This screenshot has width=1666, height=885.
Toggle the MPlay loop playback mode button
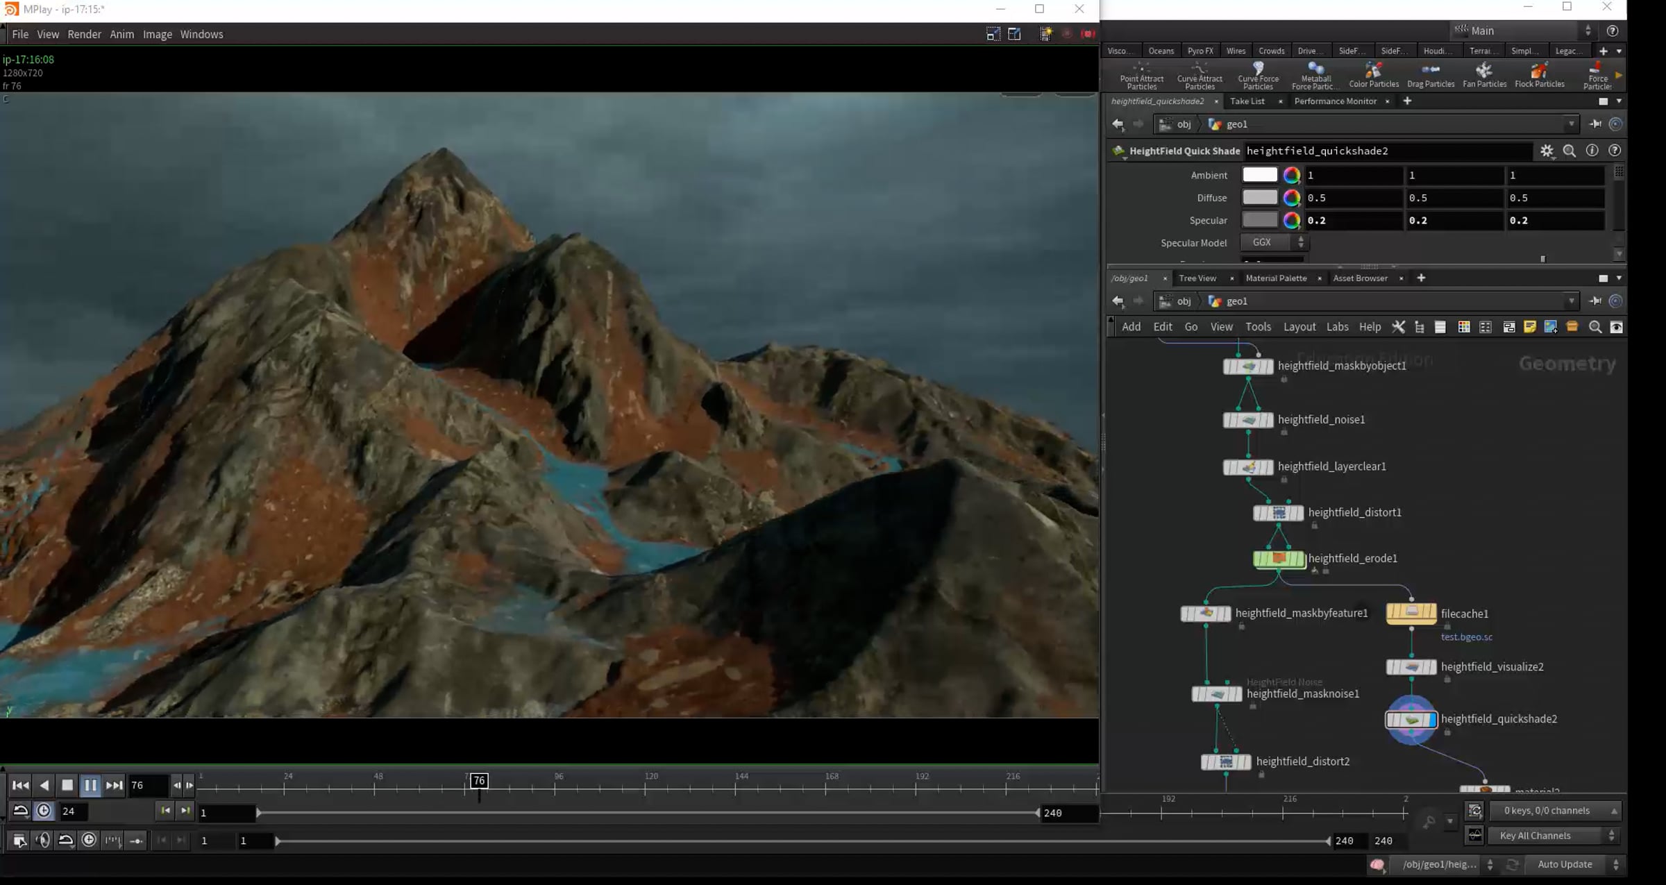(x=21, y=811)
